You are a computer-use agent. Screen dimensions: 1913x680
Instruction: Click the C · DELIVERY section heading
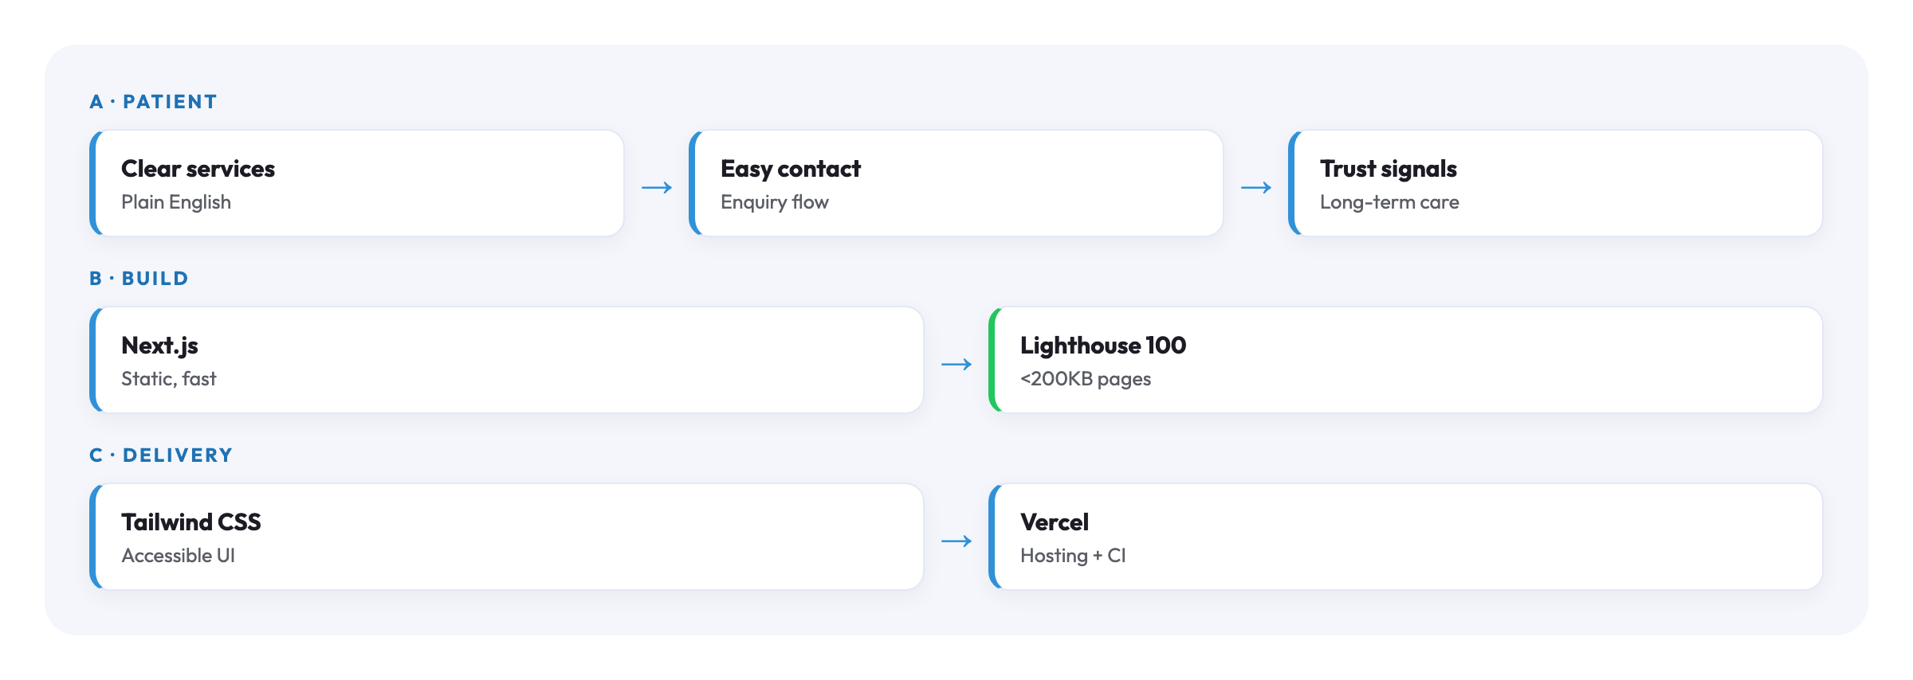[161, 455]
